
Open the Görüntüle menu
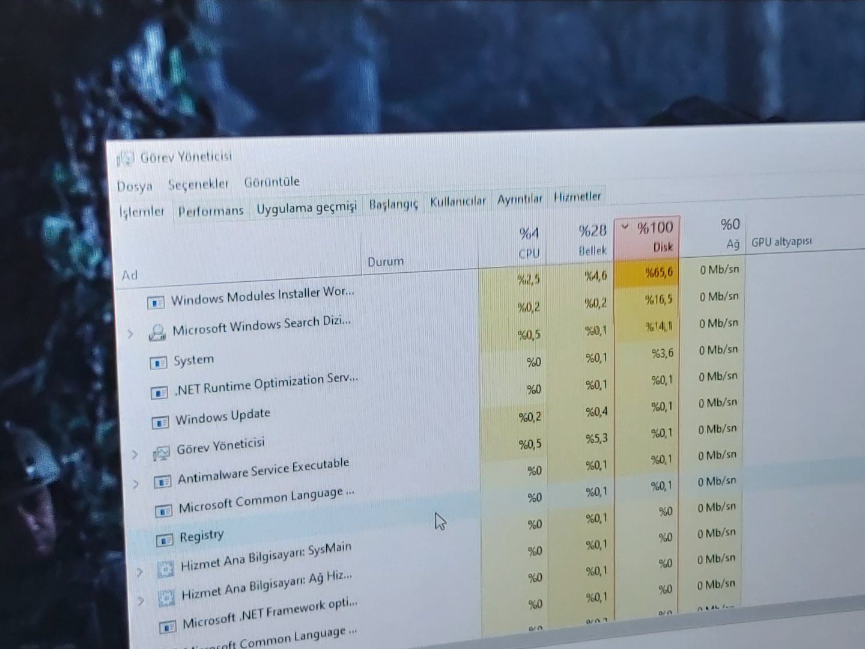[x=272, y=181]
